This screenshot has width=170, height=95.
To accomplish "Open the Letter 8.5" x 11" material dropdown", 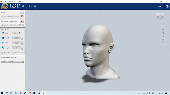I will click(x=14, y=25).
